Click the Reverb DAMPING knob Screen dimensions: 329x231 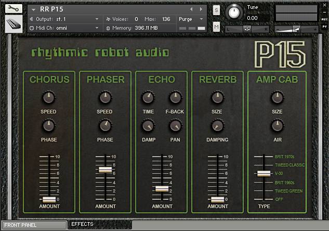218,126
